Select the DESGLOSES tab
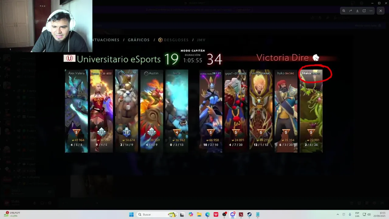The image size is (389, 219). click(x=173, y=40)
